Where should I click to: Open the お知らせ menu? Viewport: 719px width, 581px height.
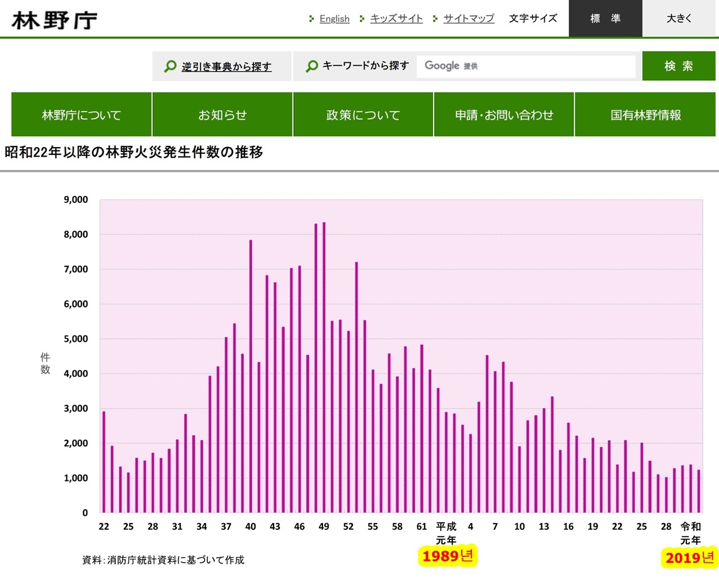point(222,115)
